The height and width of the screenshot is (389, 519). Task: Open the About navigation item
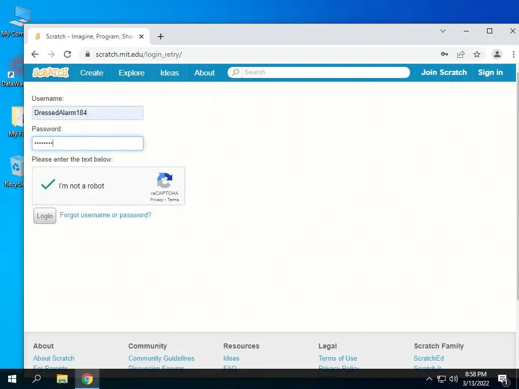204,73
